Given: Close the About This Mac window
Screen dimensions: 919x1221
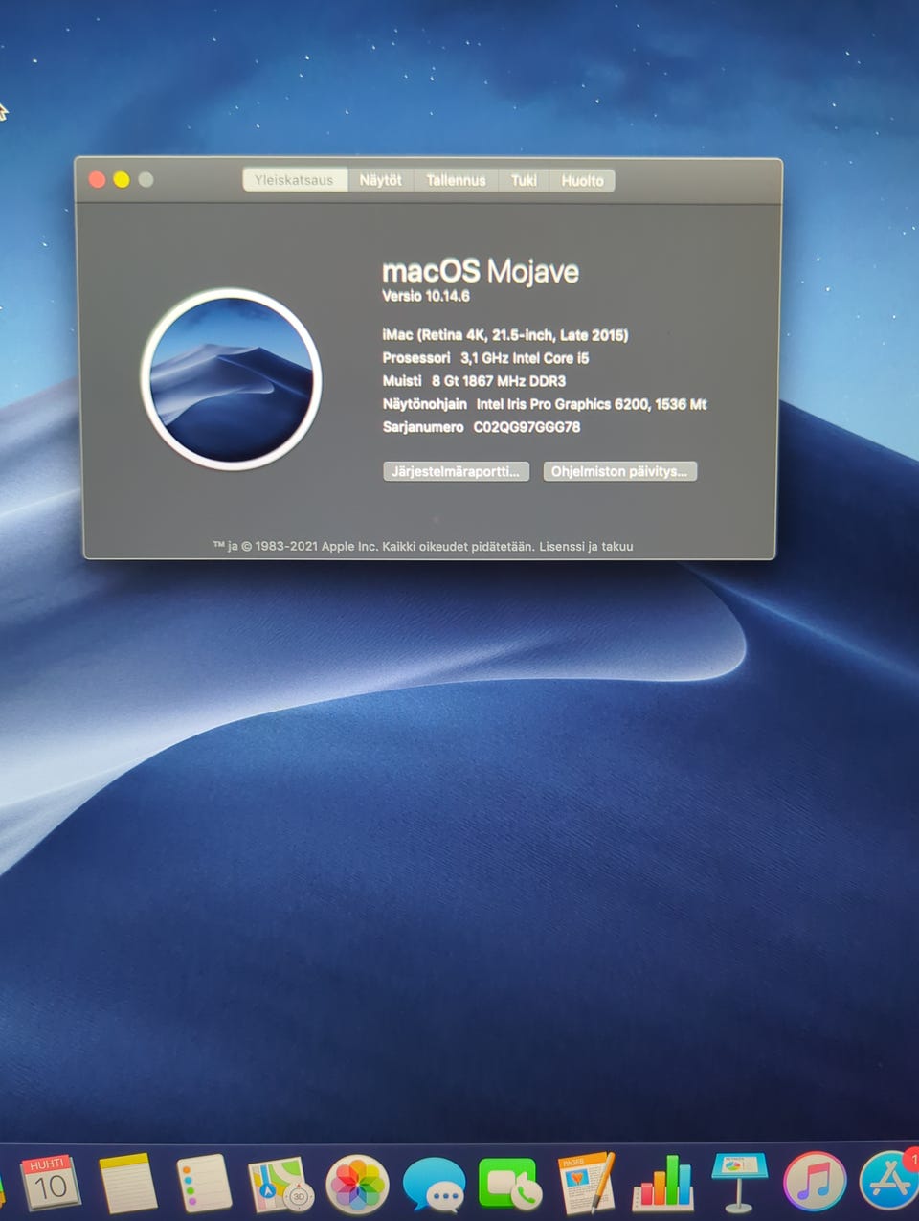Looking at the screenshot, I should 97,179.
